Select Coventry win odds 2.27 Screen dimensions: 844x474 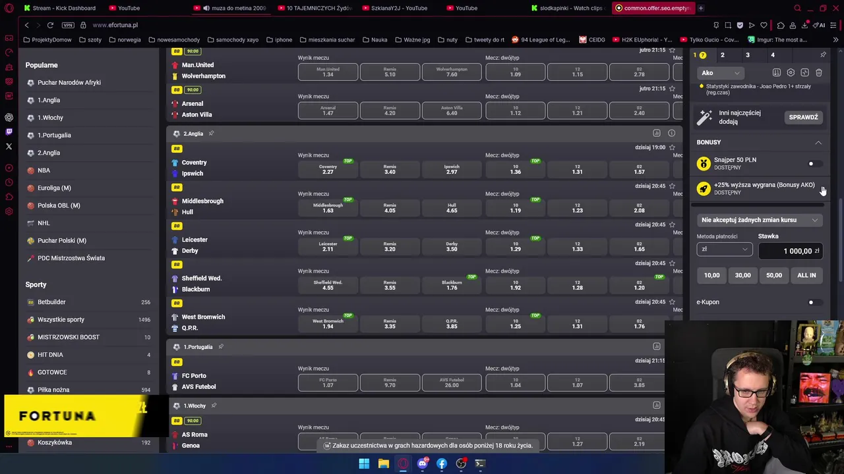point(328,169)
